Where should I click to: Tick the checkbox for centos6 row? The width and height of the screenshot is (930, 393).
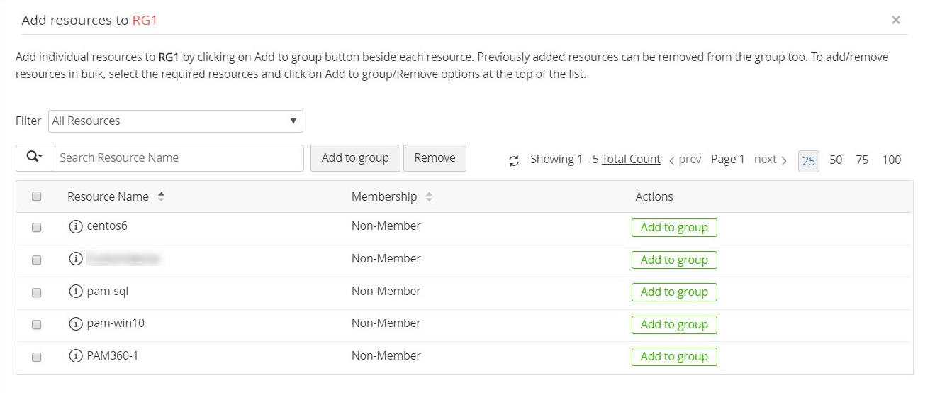37,228
